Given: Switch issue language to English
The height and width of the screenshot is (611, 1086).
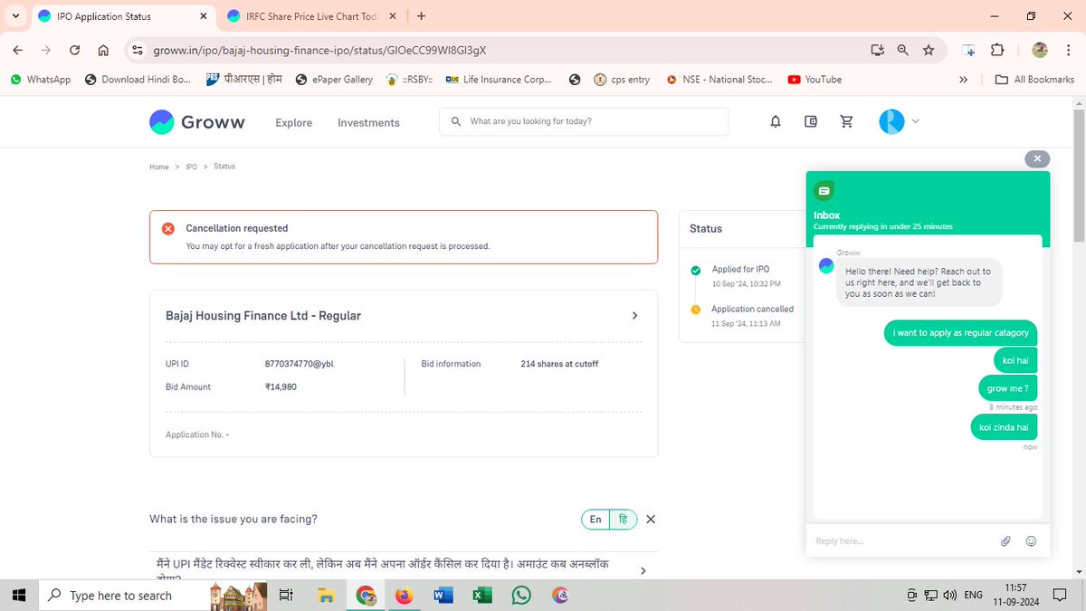Looking at the screenshot, I should [x=595, y=520].
